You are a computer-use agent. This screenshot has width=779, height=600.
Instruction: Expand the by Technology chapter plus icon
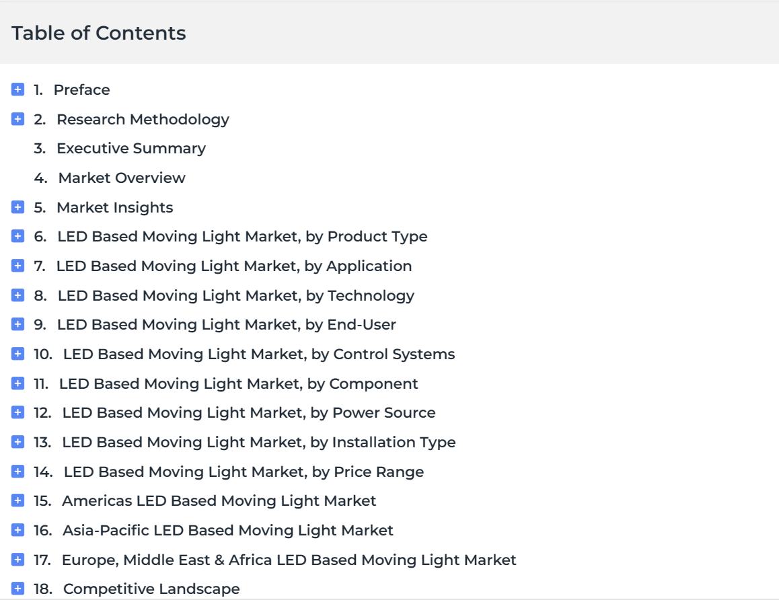coord(18,295)
